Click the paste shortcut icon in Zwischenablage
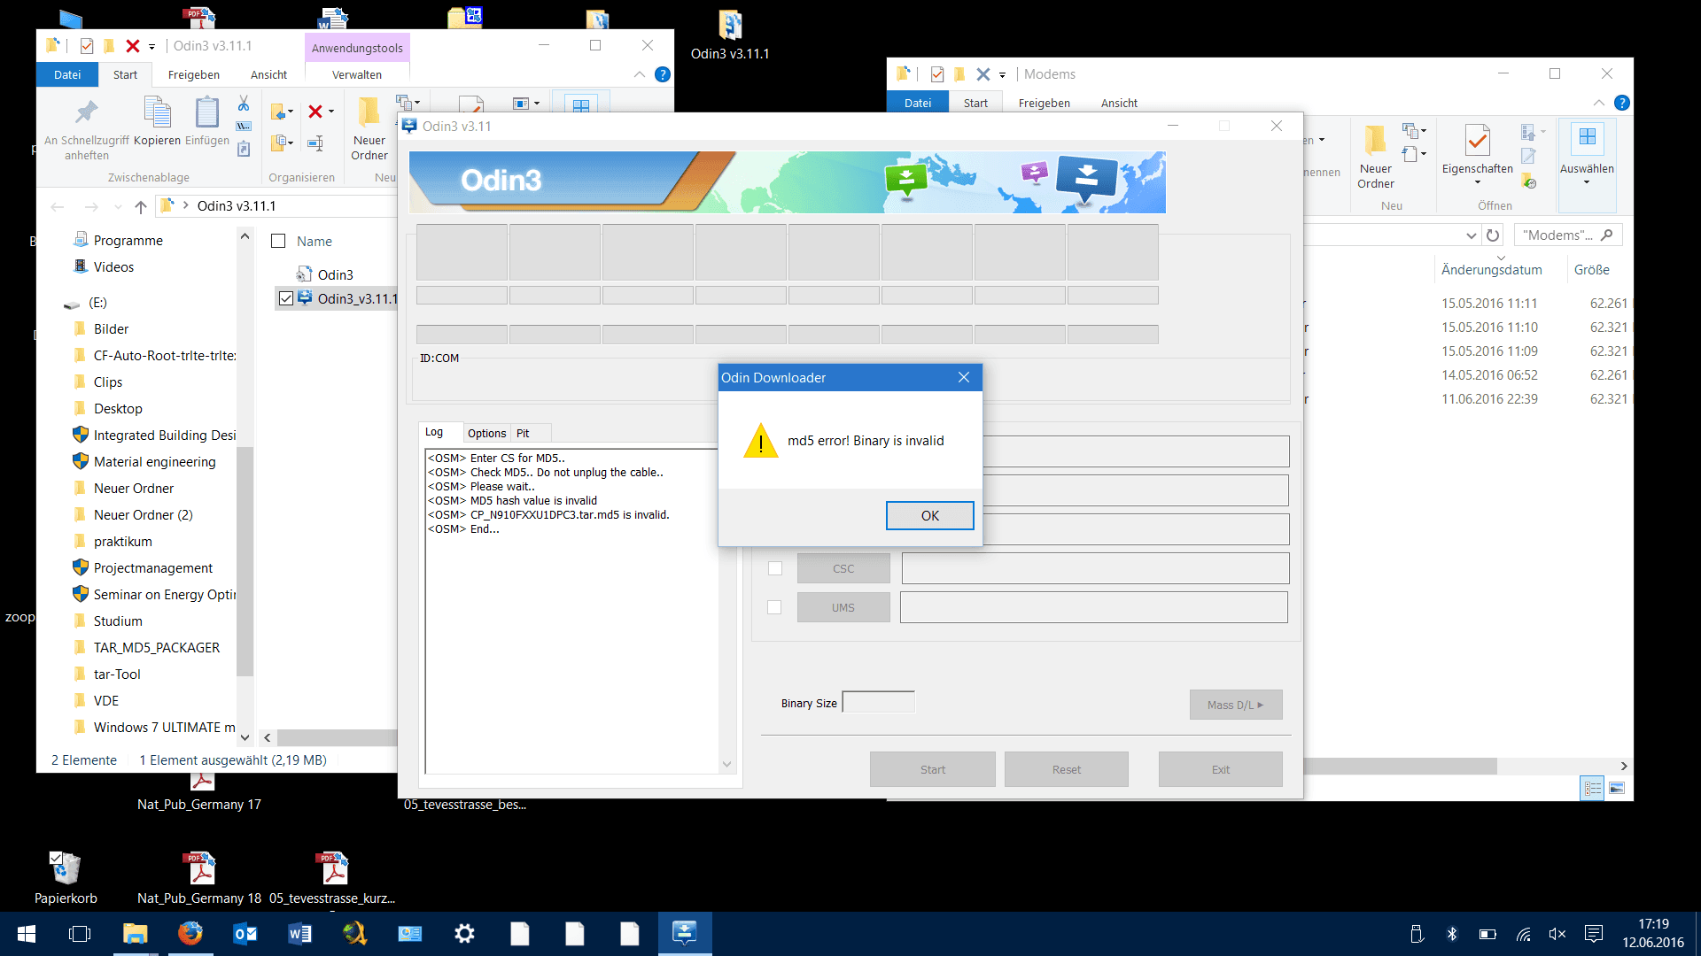 coord(244,150)
